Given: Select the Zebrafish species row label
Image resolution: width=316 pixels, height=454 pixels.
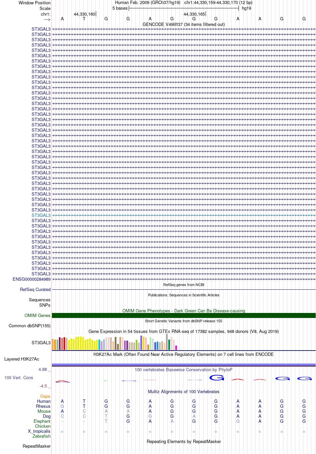Looking at the screenshot, I should point(42,436).
